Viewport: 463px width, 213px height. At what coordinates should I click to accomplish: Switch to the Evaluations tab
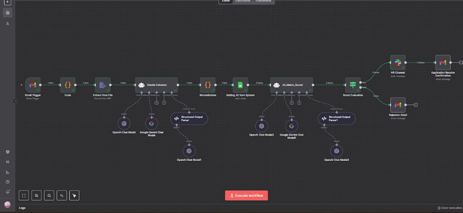(263, 1)
